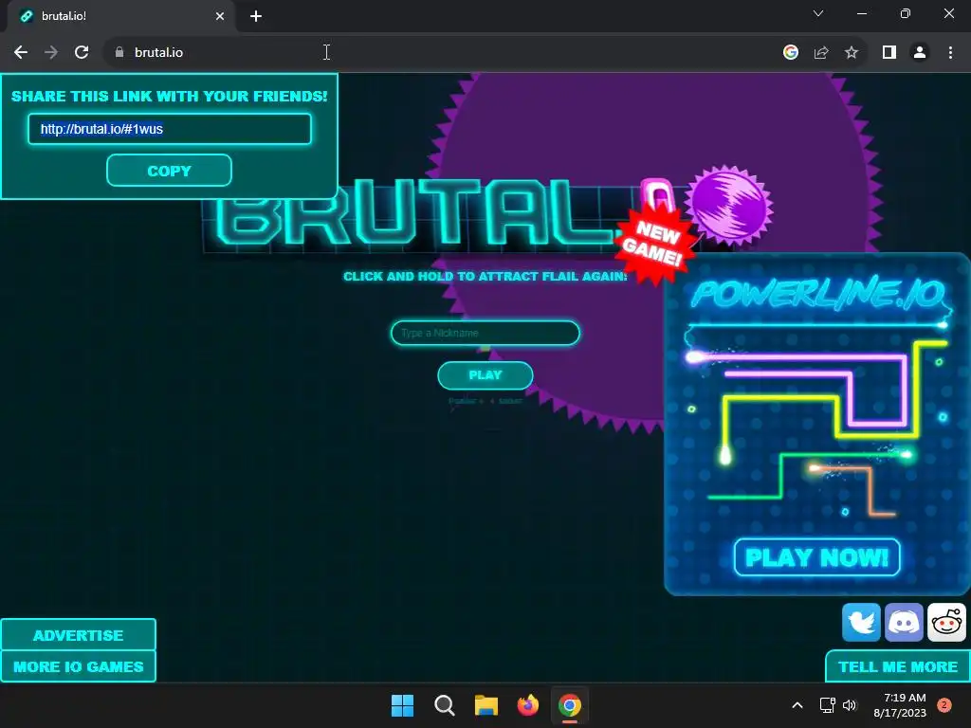The width and height of the screenshot is (971, 728).
Task: Open the clock showing 7:19 AM
Action: 900,705
